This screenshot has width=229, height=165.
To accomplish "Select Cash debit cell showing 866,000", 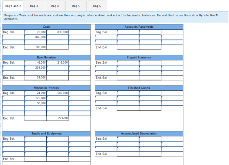I will click(35, 37).
